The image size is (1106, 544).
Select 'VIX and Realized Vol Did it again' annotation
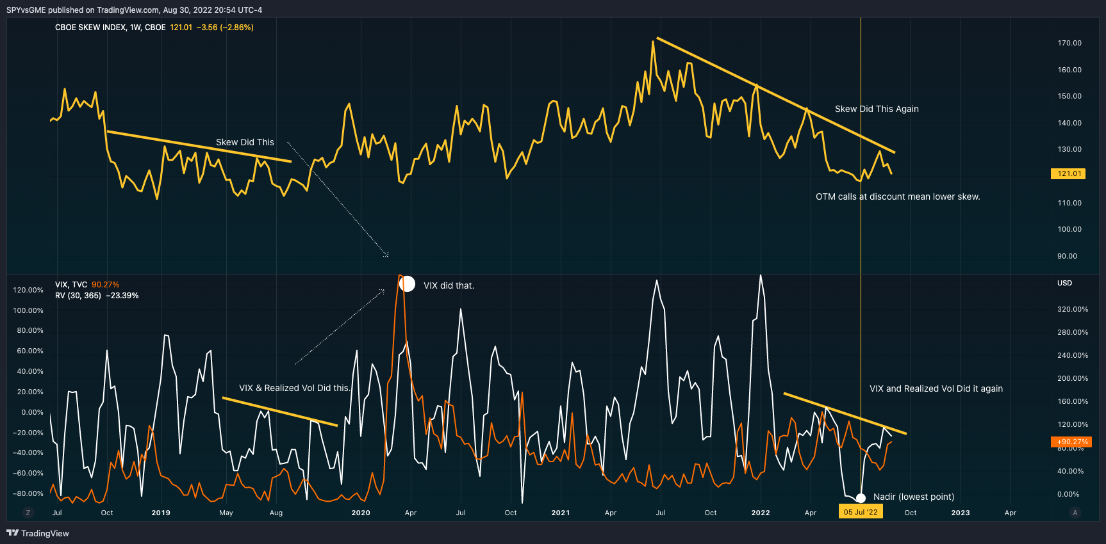pyautogui.click(x=936, y=388)
